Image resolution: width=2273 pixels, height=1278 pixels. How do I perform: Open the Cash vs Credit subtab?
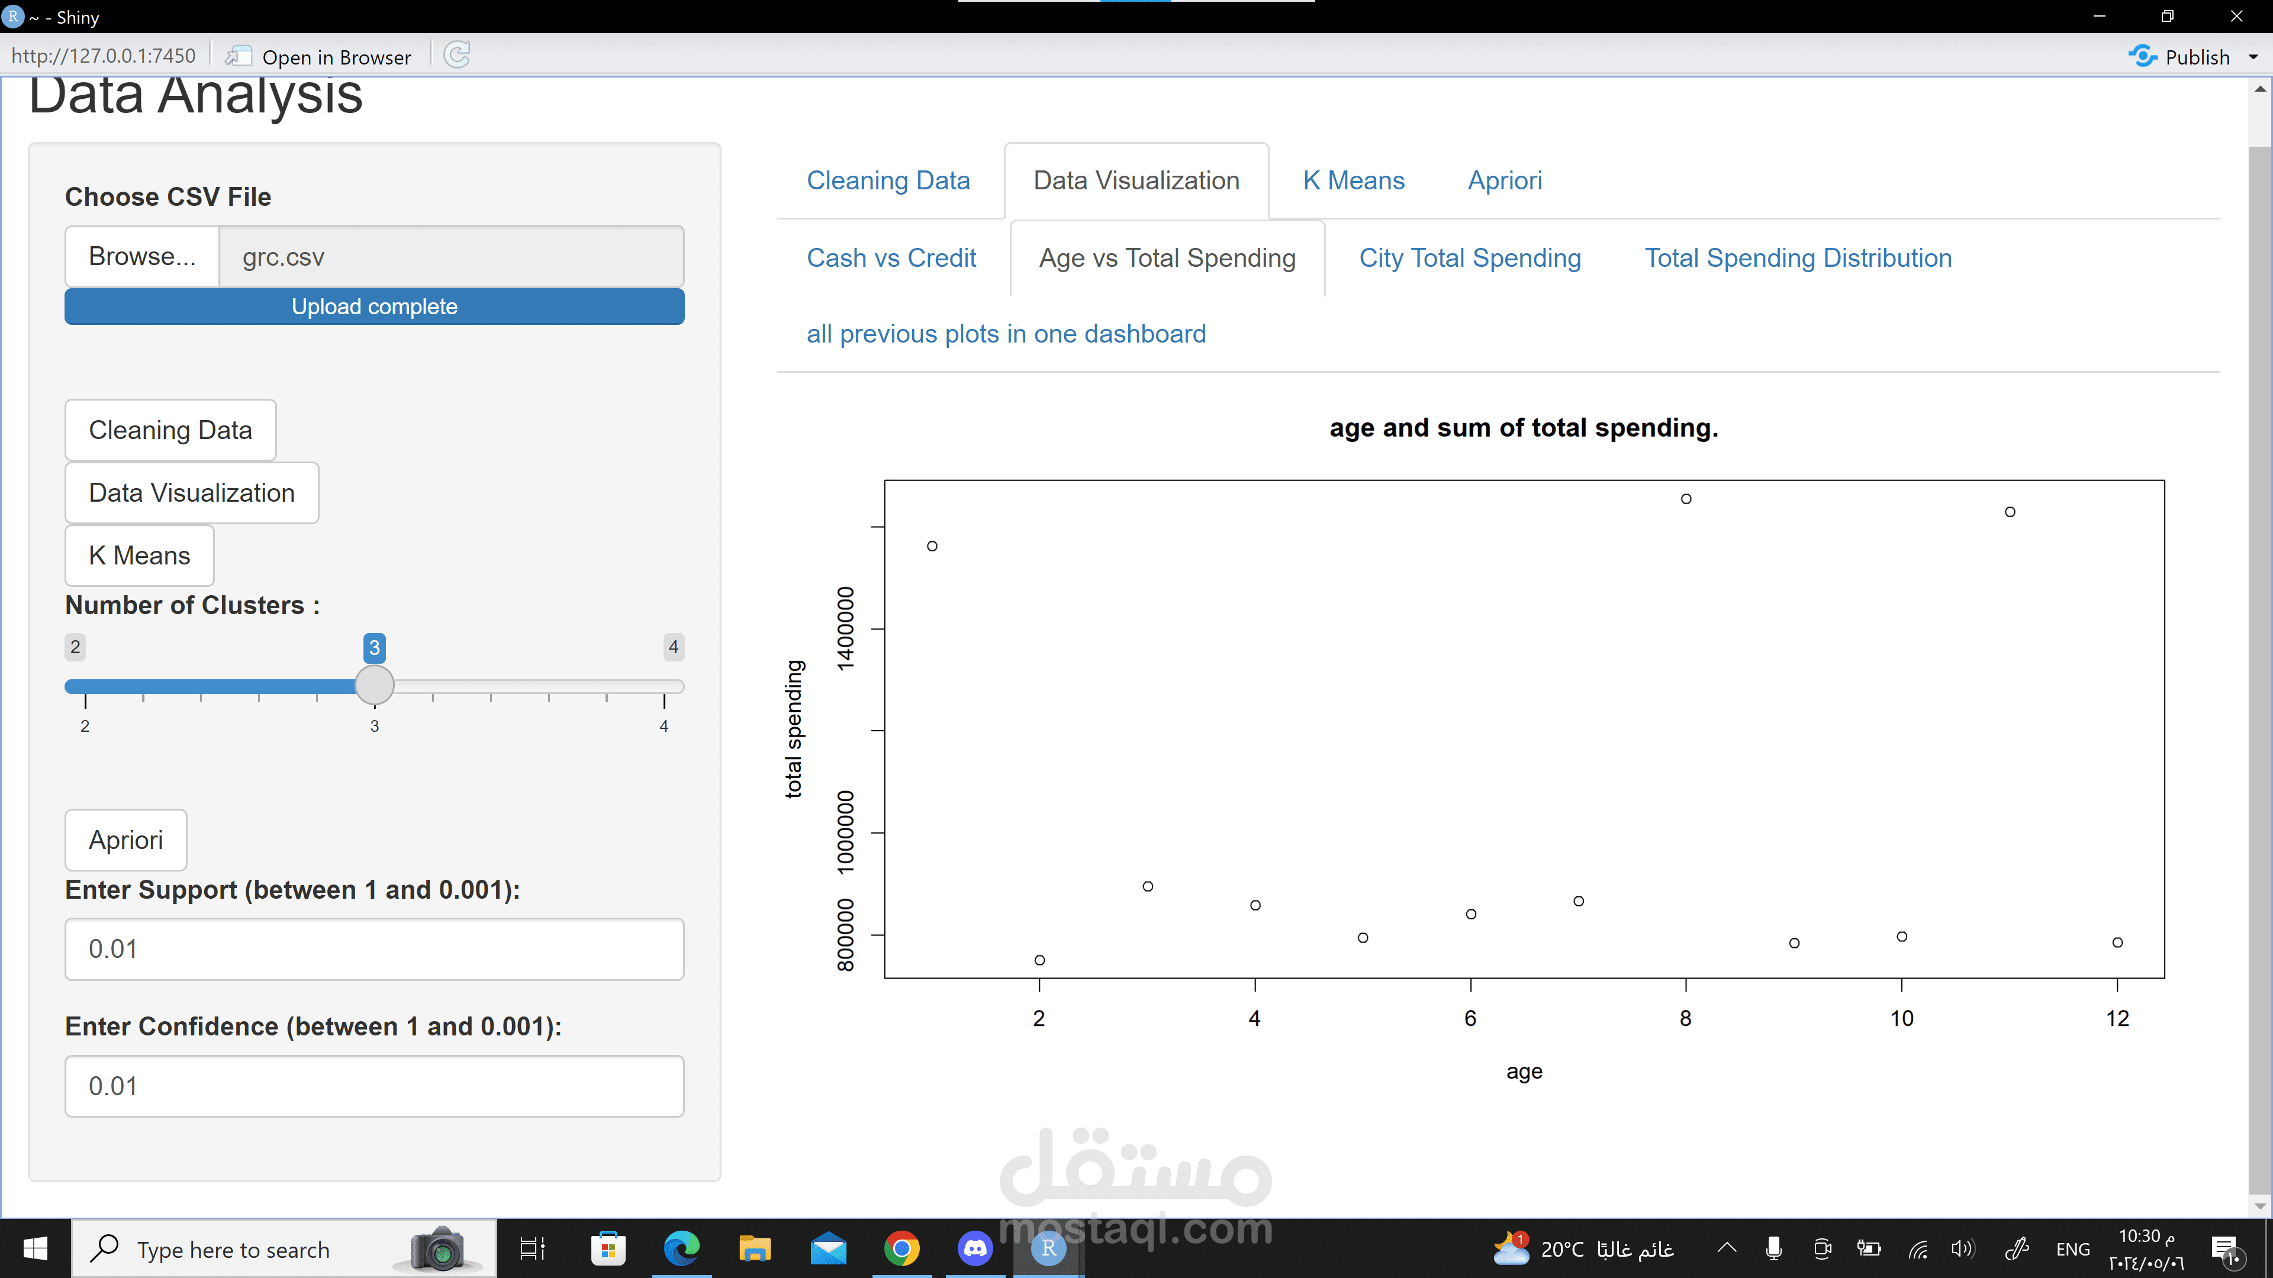pos(891,259)
